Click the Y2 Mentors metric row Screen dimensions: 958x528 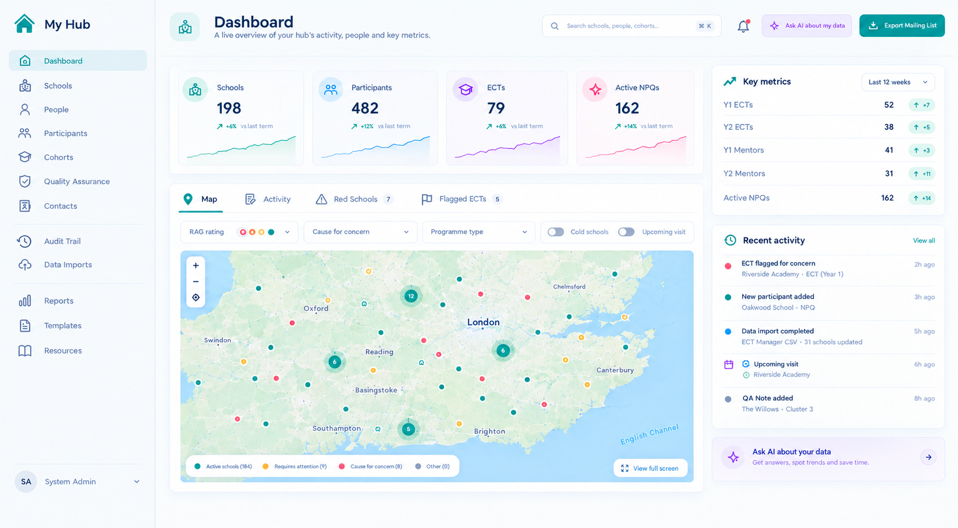829,174
